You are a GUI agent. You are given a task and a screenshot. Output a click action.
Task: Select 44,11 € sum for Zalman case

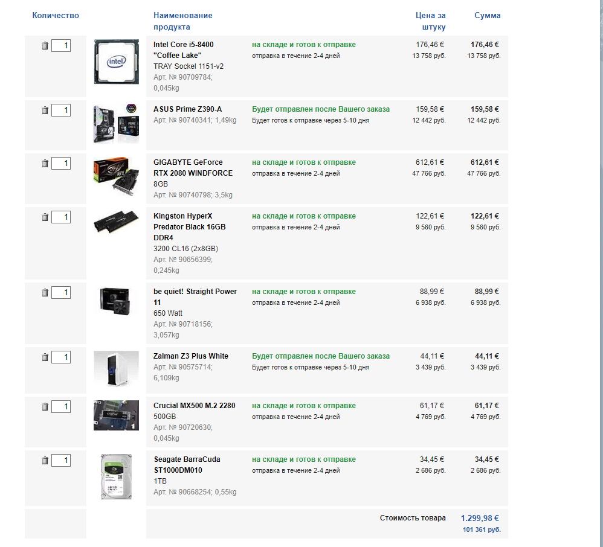pos(486,356)
